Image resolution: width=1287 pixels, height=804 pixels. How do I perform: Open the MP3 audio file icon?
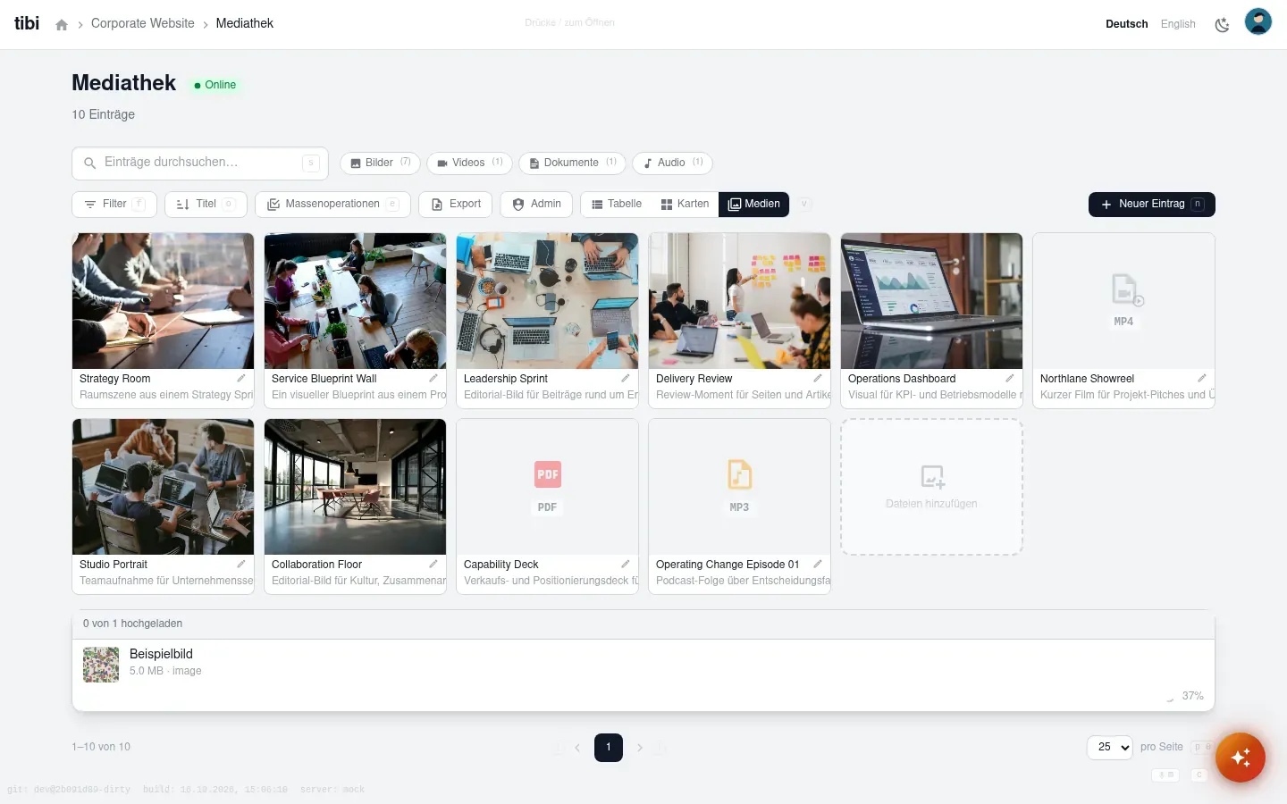[x=740, y=474]
